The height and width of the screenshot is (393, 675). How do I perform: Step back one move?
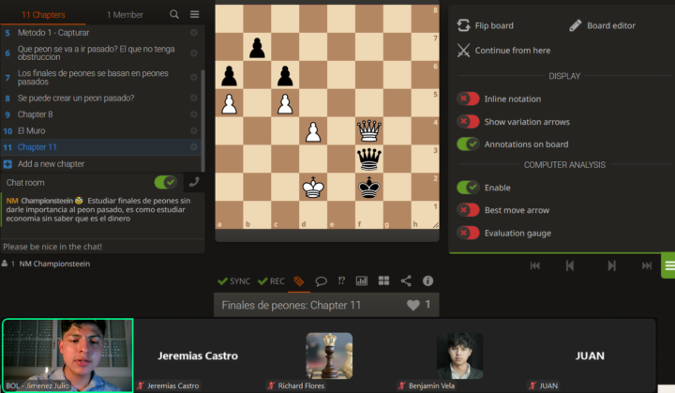[570, 265]
